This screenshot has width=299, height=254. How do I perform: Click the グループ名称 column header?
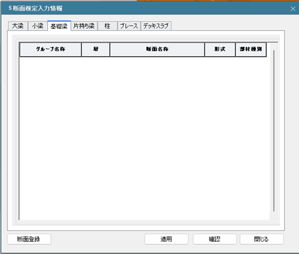click(x=50, y=49)
